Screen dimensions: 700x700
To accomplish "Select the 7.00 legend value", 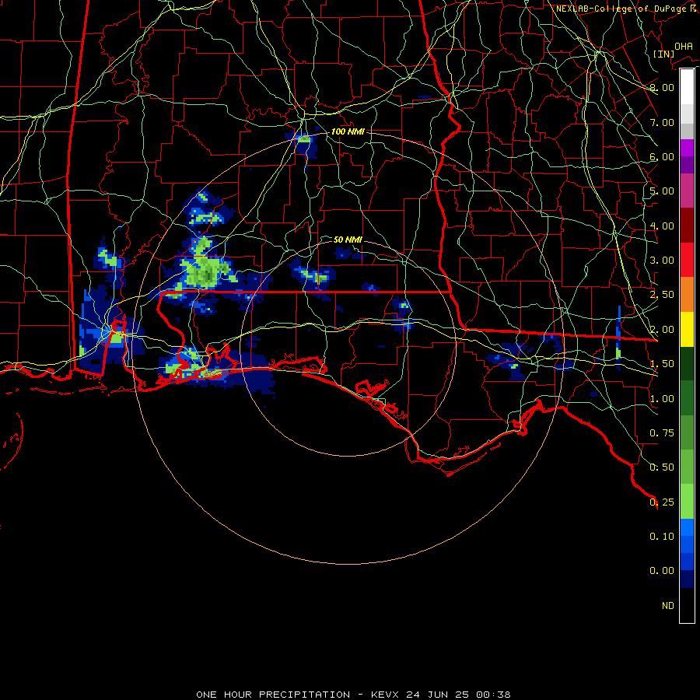I will point(662,122).
